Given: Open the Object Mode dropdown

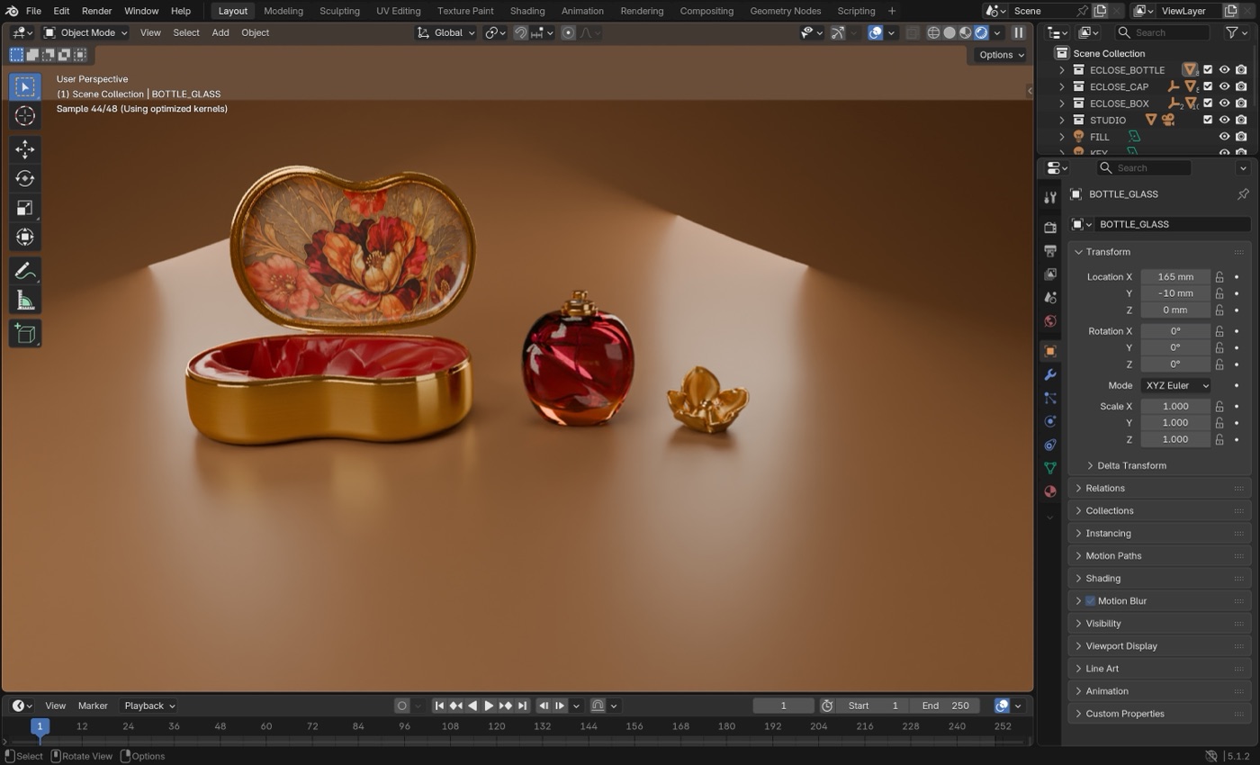Looking at the screenshot, I should 85,32.
